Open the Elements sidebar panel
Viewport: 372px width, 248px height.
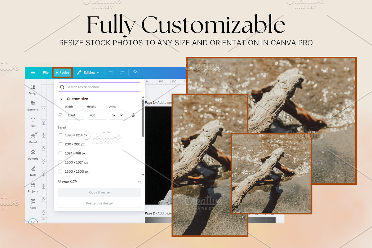point(33,106)
